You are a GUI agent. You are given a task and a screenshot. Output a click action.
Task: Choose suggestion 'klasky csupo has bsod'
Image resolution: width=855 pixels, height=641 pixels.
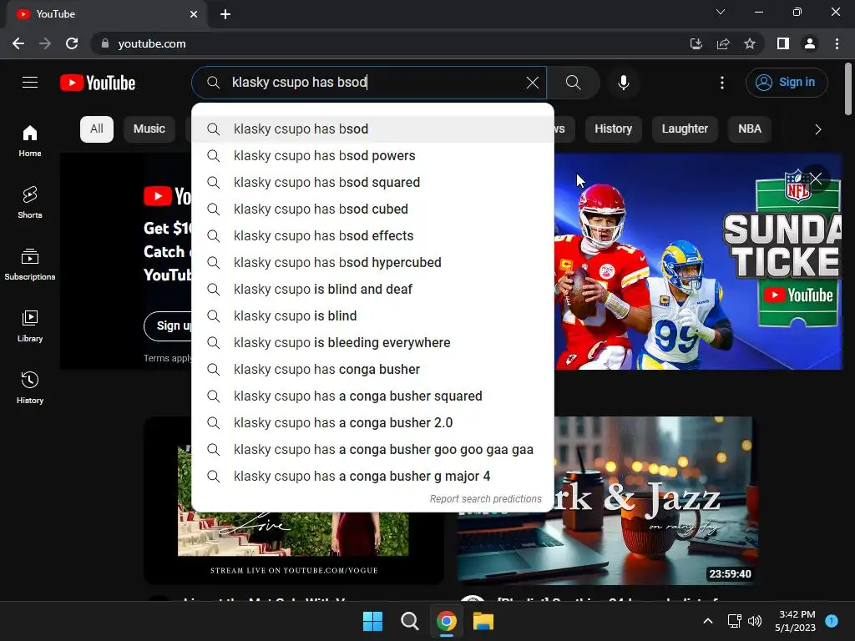pyautogui.click(x=373, y=129)
